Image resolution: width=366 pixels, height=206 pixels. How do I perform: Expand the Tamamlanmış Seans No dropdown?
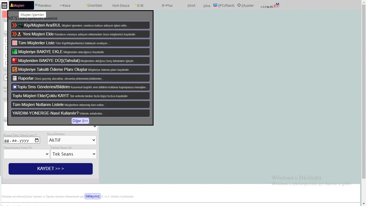pyautogui.click(x=27, y=154)
